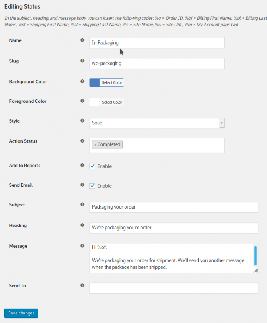The width and height of the screenshot is (267, 323).
Task: Click the Foreground Color help icon
Action: pos(82,101)
